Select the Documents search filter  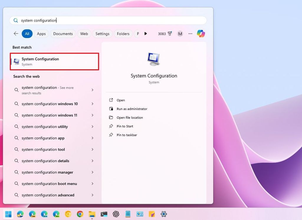pos(63,34)
